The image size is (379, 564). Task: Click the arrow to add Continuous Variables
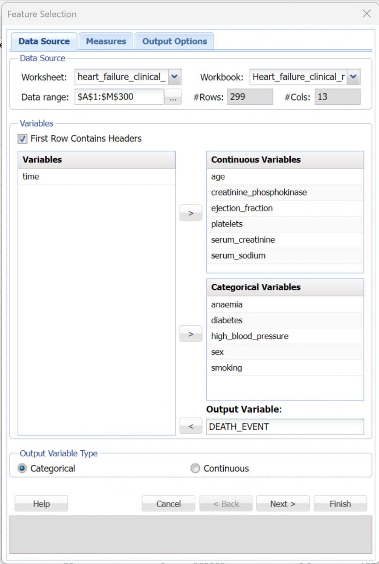point(190,213)
